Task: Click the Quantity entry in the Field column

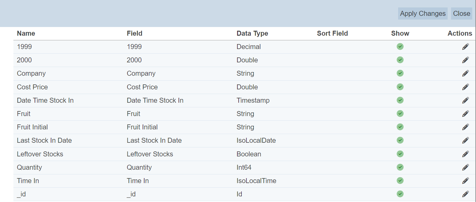Action: pos(139,168)
